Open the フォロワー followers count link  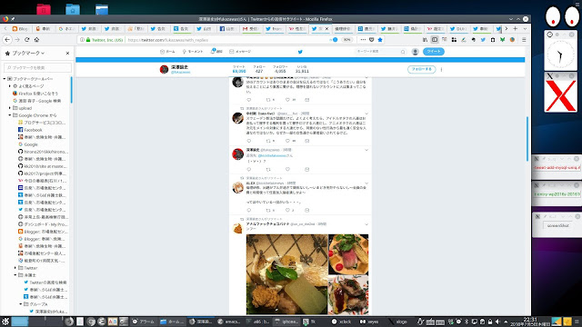click(x=280, y=69)
